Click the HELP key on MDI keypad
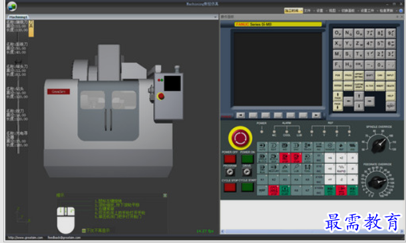406x243 pixels. click(391, 96)
